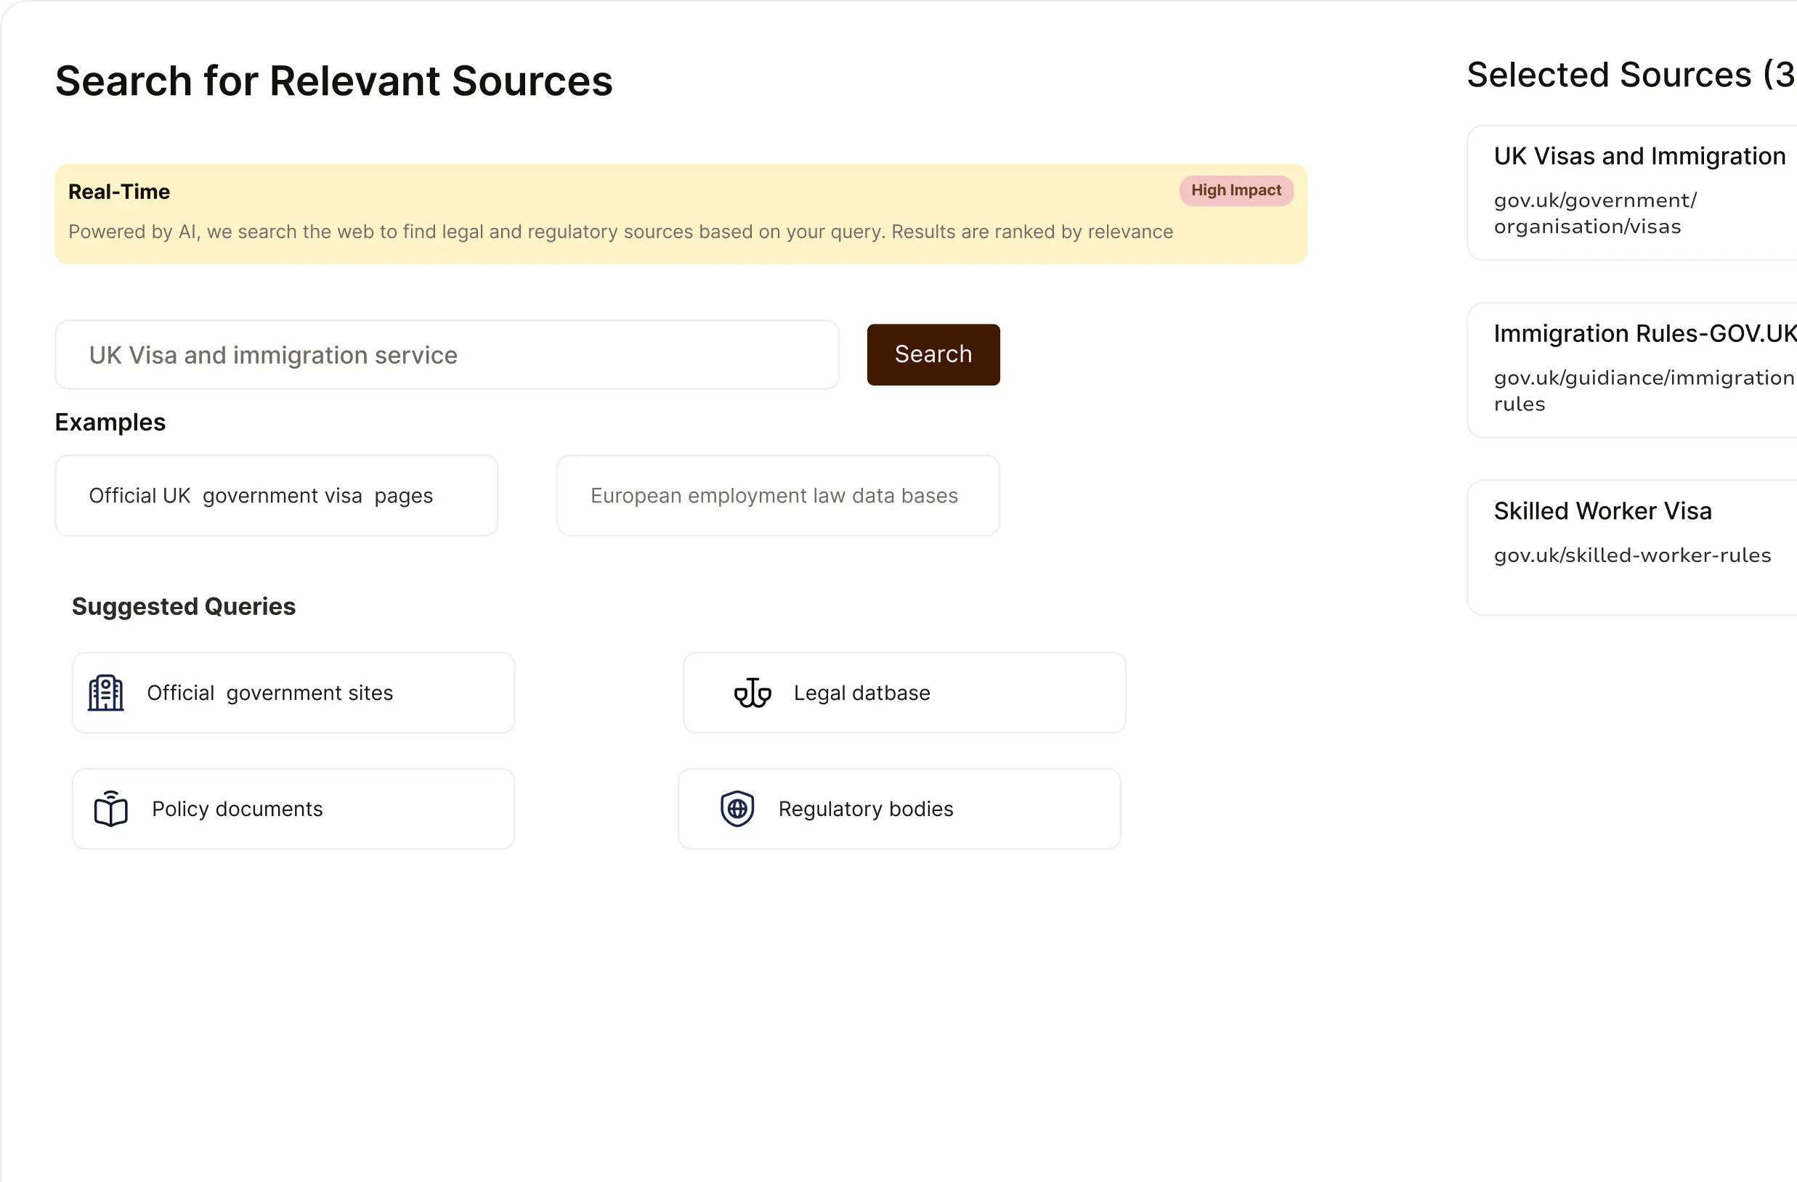Click the gov.uk/guidiance/immigration rules URL
1797x1182 pixels.
(1642, 390)
